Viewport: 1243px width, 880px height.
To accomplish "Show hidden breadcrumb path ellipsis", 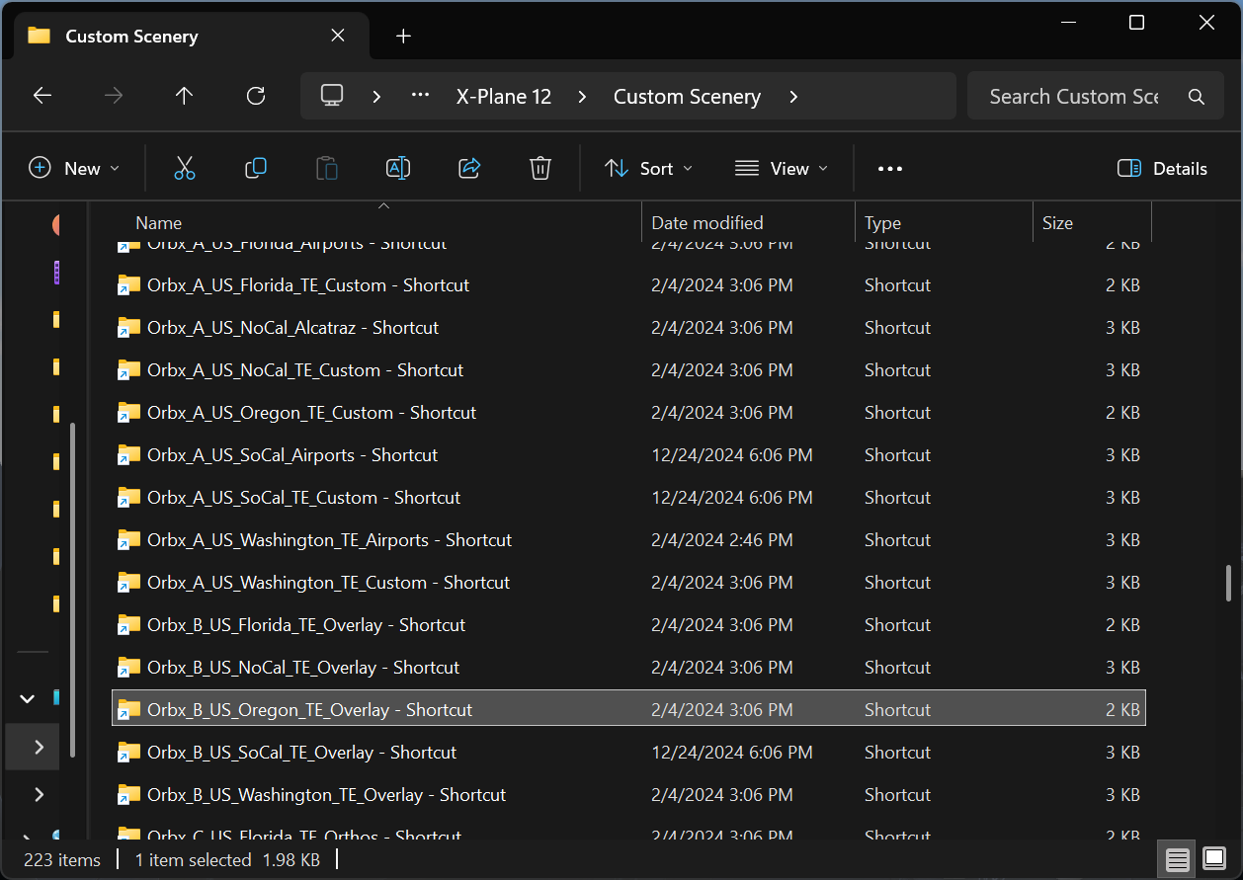I will (x=421, y=96).
